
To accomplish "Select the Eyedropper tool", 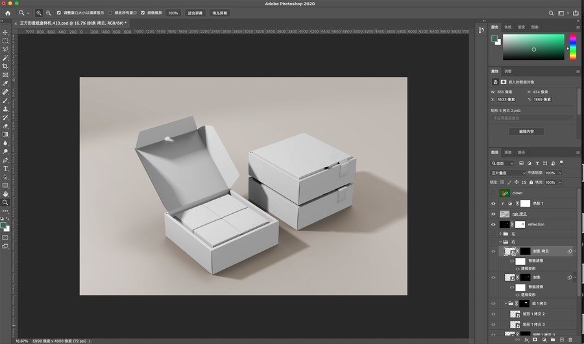I will coord(5,84).
